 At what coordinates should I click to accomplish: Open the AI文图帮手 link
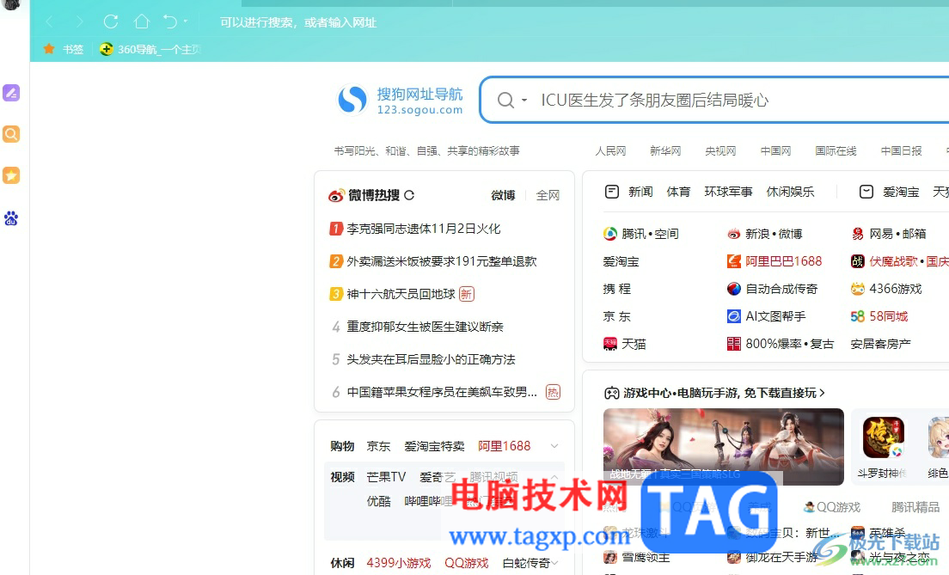[766, 316]
